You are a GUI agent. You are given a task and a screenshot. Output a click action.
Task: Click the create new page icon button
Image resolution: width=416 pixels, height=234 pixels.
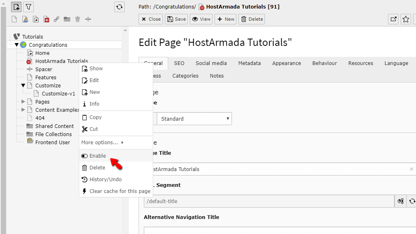pos(16,7)
